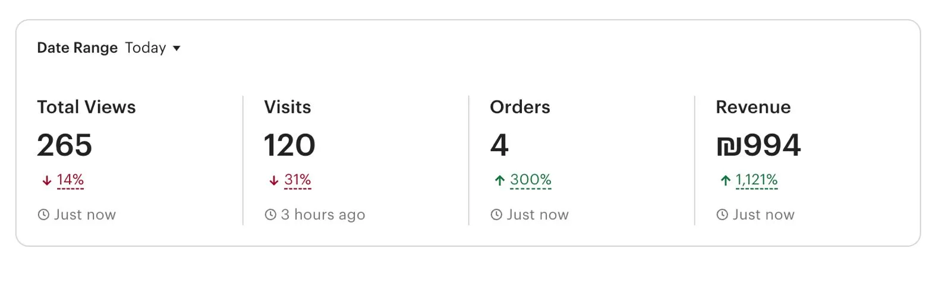
Task: Click the red down arrow under Total Views
Action: pos(46,181)
